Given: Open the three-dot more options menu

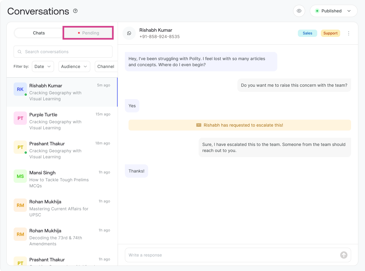Looking at the screenshot, I should [x=349, y=33].
